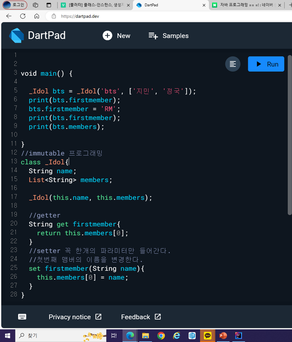Open the keyboard shortcuts icon
This screenshot has height=342, width=292.
(22, 317)
